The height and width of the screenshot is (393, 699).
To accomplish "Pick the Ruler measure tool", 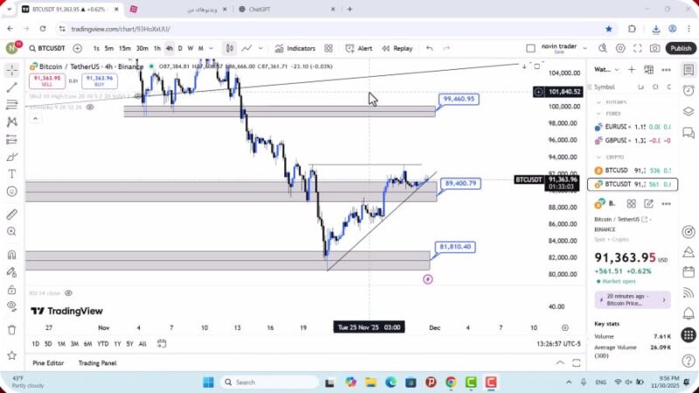I will click(x=11, y=214).
